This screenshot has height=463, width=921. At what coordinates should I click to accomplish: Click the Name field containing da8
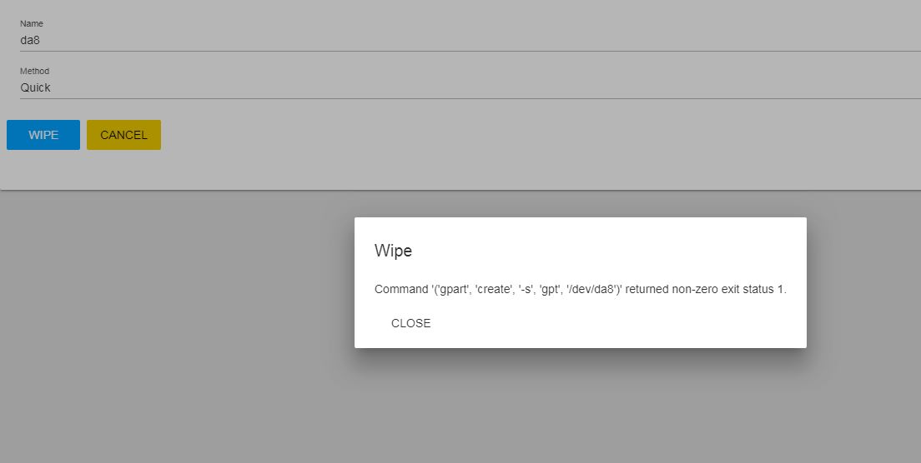coord(467,39)
